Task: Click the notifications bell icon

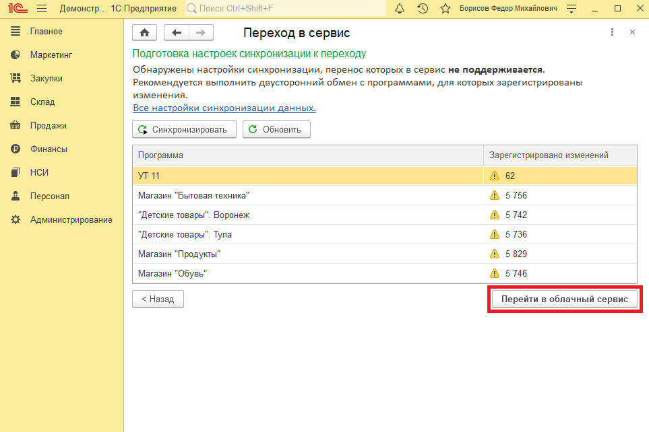Action: tap(400, 8)
